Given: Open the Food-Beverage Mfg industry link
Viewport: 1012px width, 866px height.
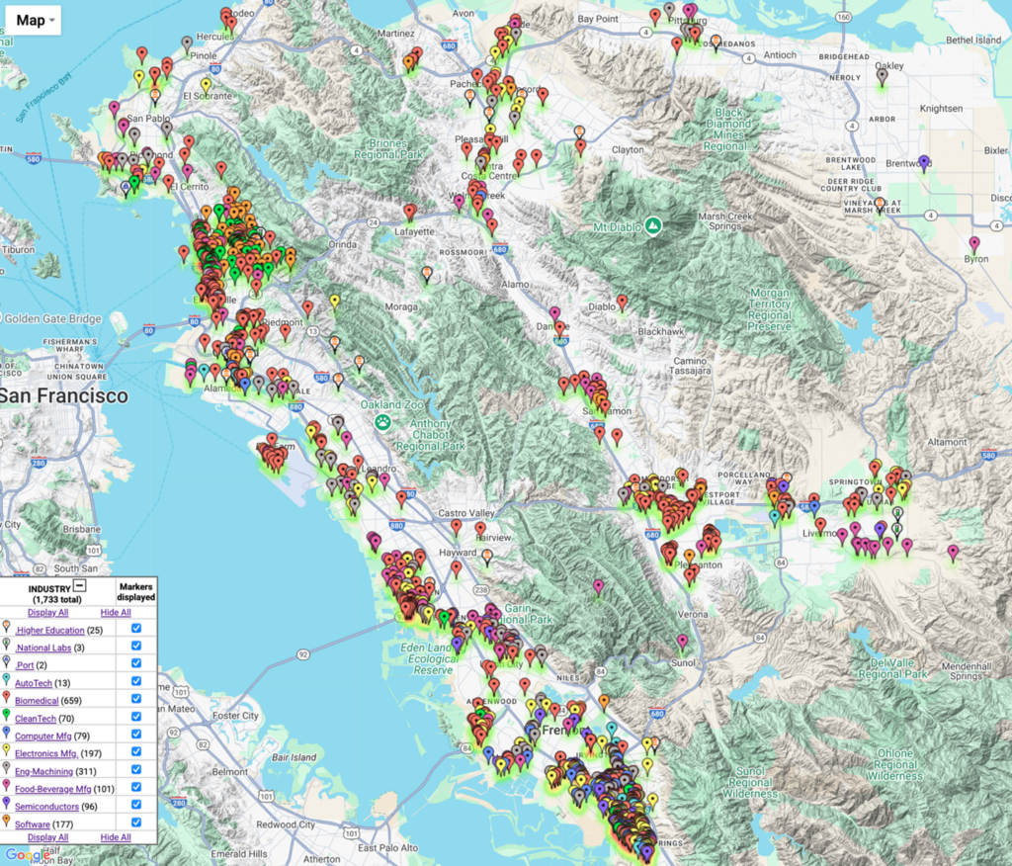Looking at the screenshot, I should click(x=53, y=789).
